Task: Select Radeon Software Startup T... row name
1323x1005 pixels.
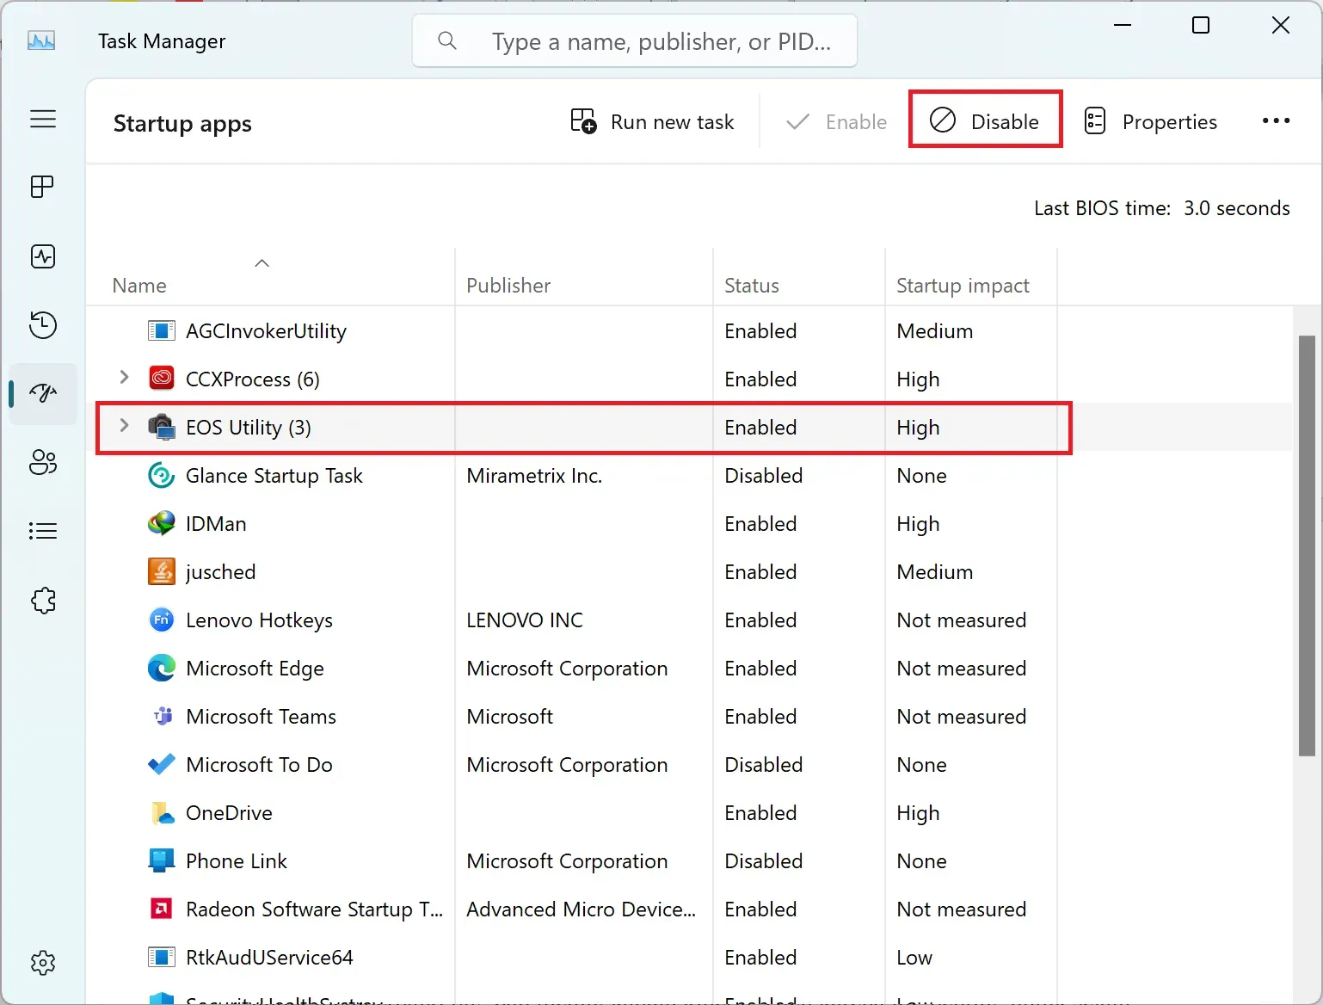Action: click(x=314, y=909)
